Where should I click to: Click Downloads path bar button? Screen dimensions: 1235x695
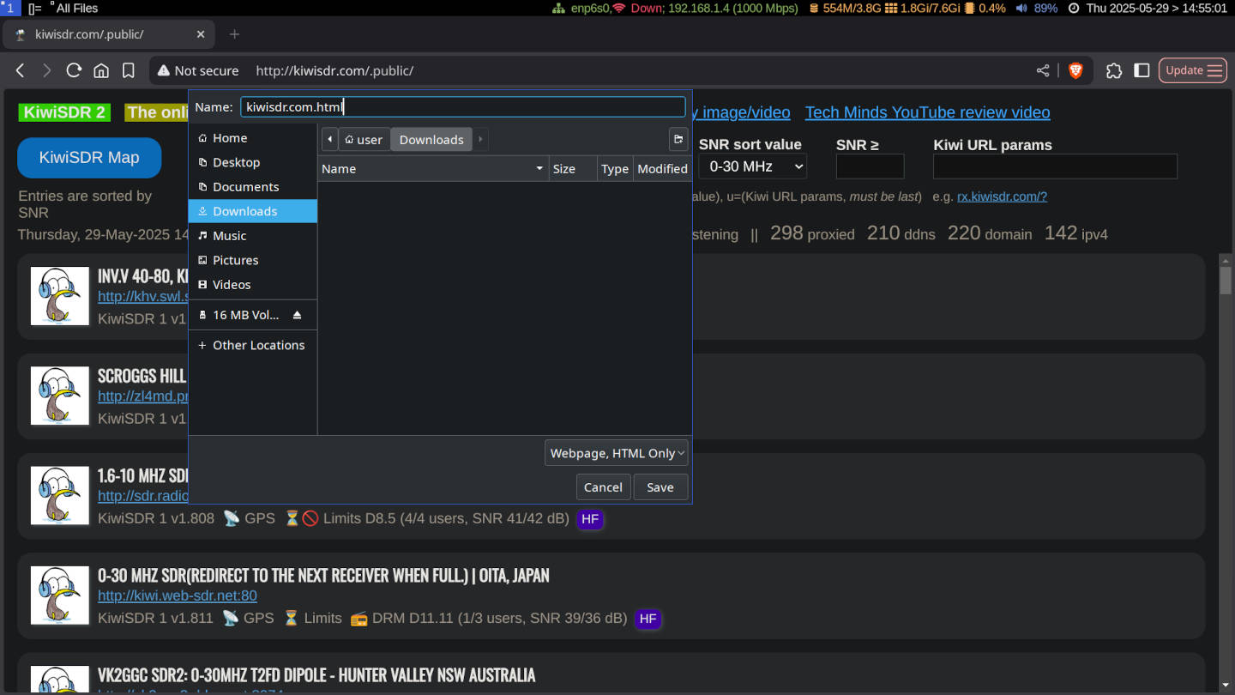pyautogui.click(x=431, y=139)
